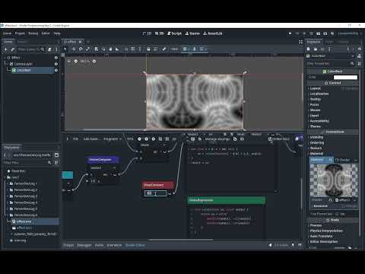Expand the Layout section

pos(315,88)
